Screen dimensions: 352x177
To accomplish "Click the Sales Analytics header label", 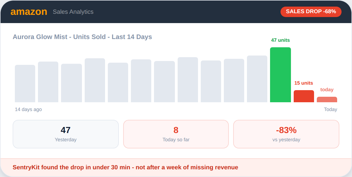I will pos(73,12).
